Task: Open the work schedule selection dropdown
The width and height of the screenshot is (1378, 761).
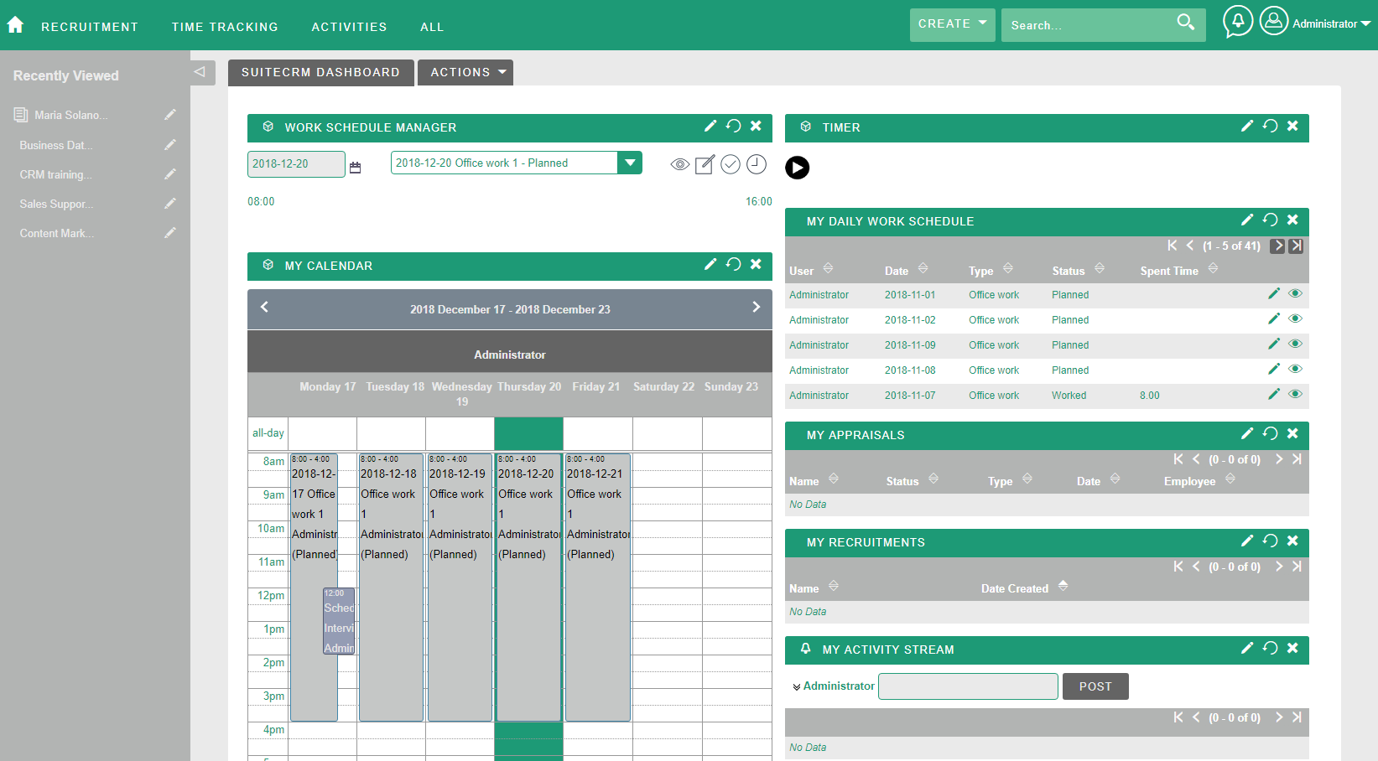Action: (630, 163)
